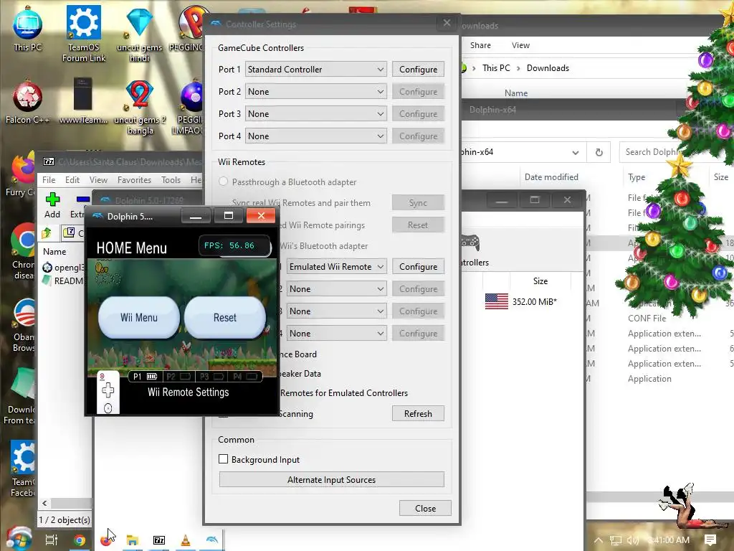Configure Emulated Wii Remote
Viewport: 734px width, 551px height.
(x=418, y=267)
